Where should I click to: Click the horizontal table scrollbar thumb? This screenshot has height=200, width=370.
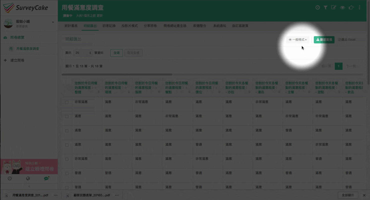click(117, 75)
